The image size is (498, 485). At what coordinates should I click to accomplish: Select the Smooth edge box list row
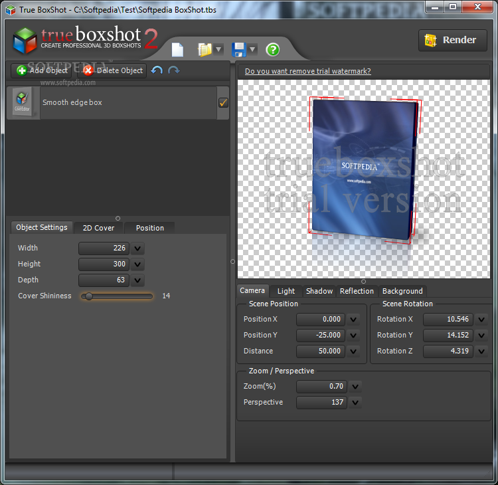pyautogui.click(x=118, y=103)
